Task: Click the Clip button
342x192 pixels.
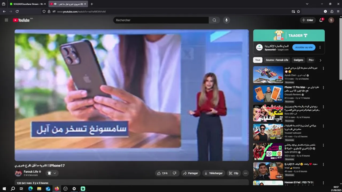Action: [234, 173]
